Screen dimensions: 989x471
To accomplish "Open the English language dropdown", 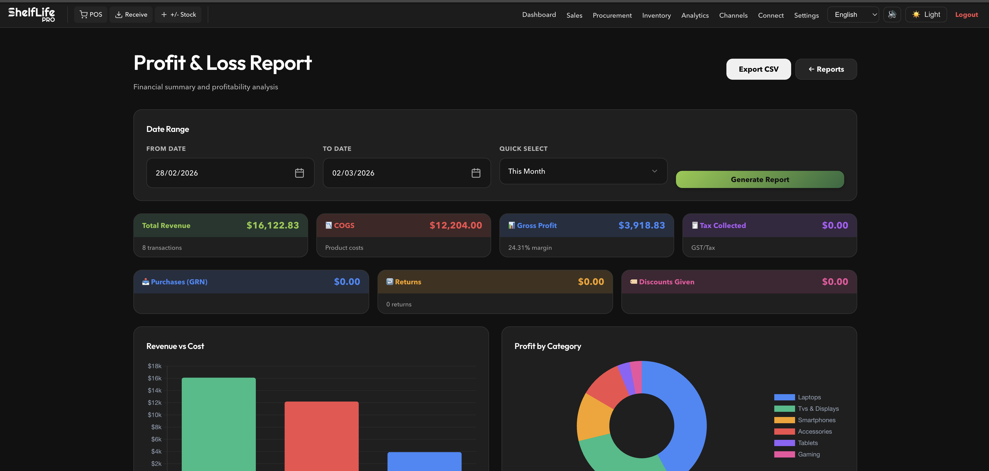I will tap(853, 14).
